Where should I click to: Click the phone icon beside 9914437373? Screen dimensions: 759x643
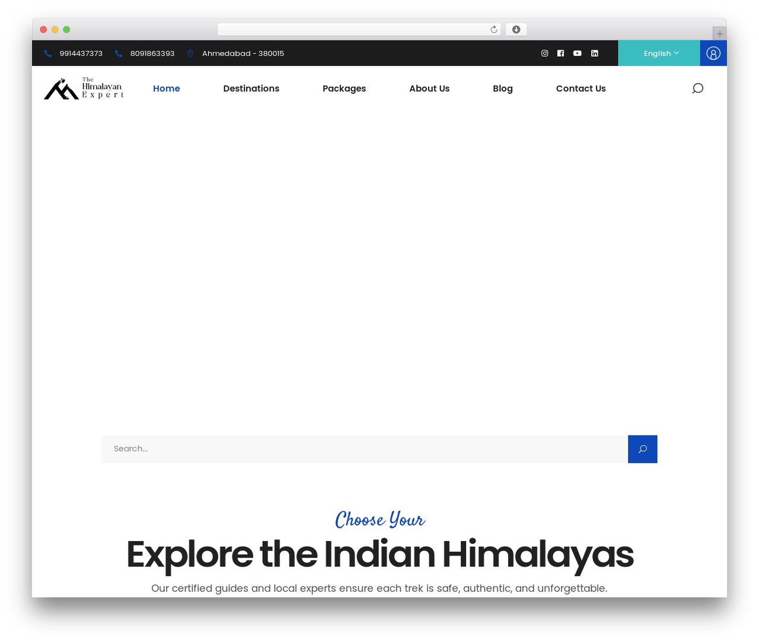coord(48,53)
